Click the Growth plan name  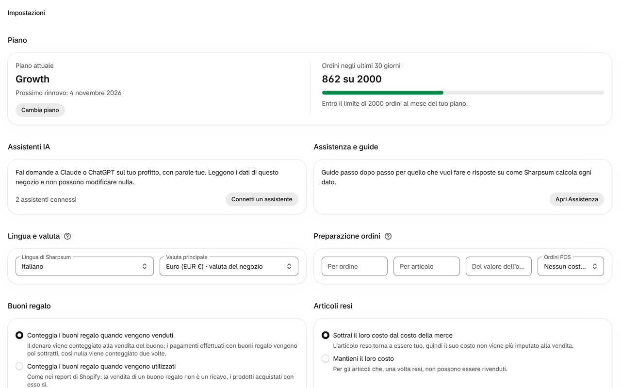(x=33, y=79)
